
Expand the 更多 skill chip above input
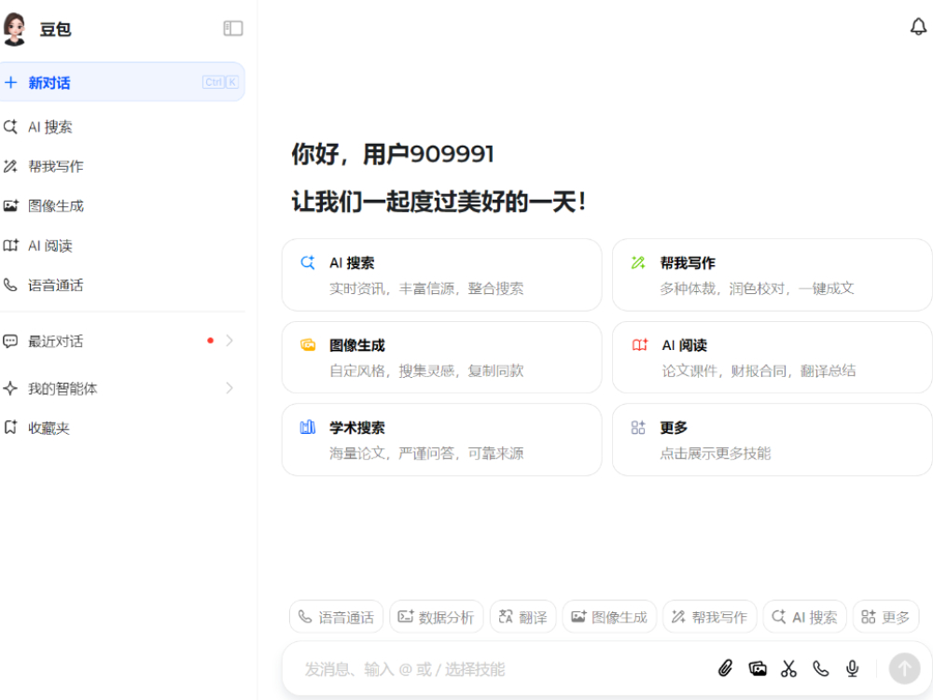[x=885, y=617]
